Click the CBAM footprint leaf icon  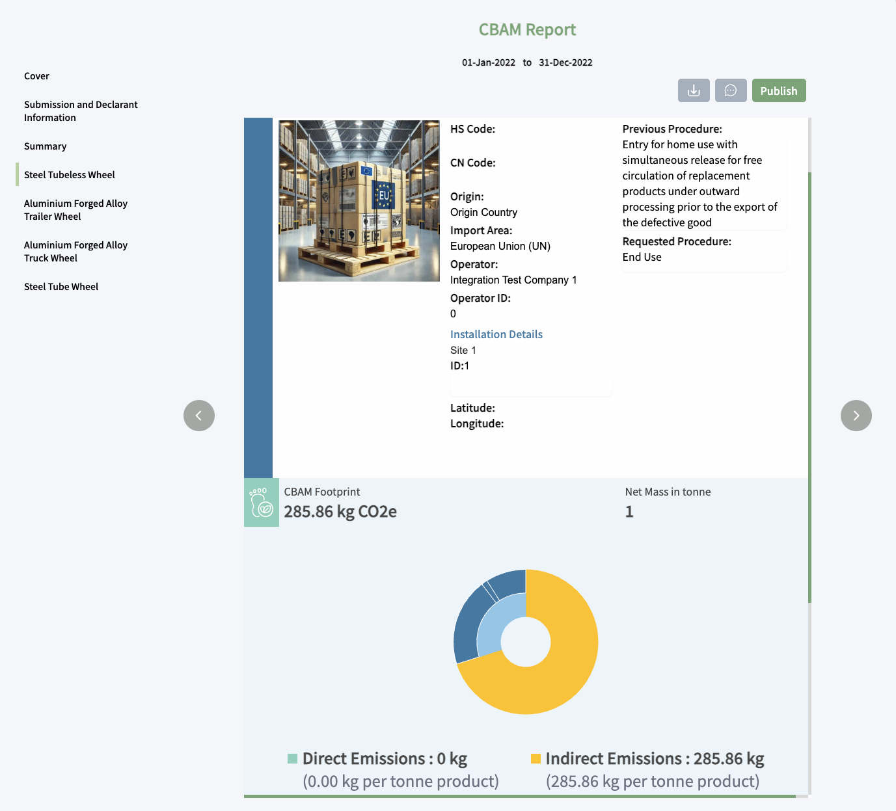point(262,503)
